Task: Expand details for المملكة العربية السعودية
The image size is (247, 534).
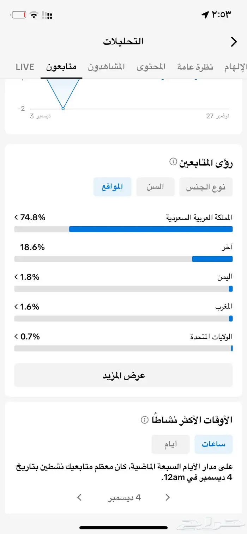Action: pyautogui.click(x=16, y=217)
